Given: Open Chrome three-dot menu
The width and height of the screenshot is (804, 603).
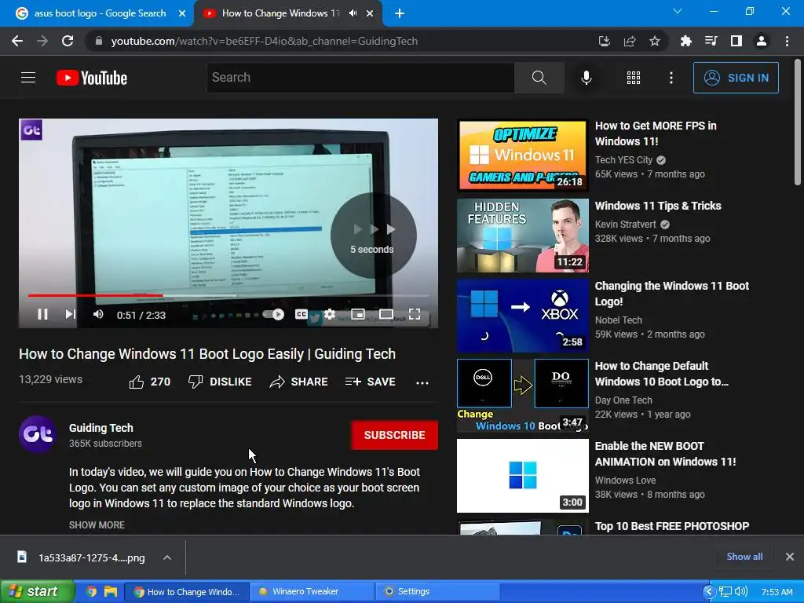Looking at the screenshot, I should [x=787, y=41].
